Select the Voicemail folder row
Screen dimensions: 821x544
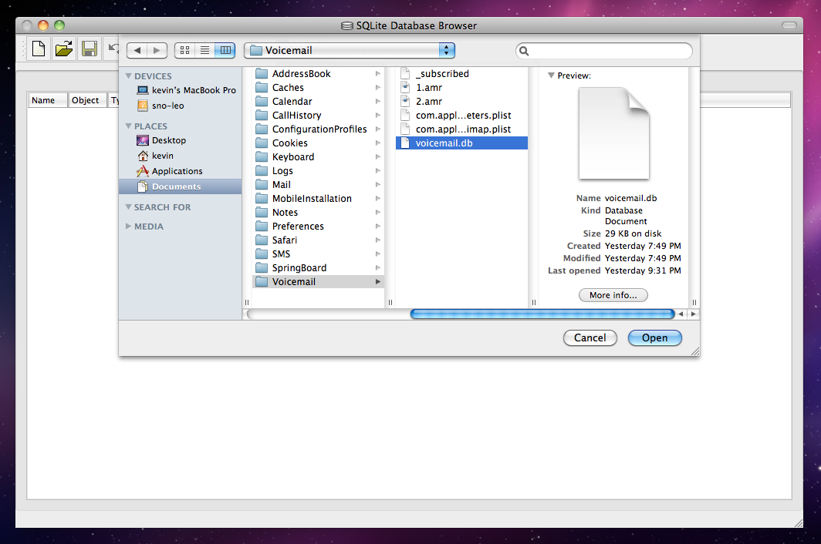(319, 281)
